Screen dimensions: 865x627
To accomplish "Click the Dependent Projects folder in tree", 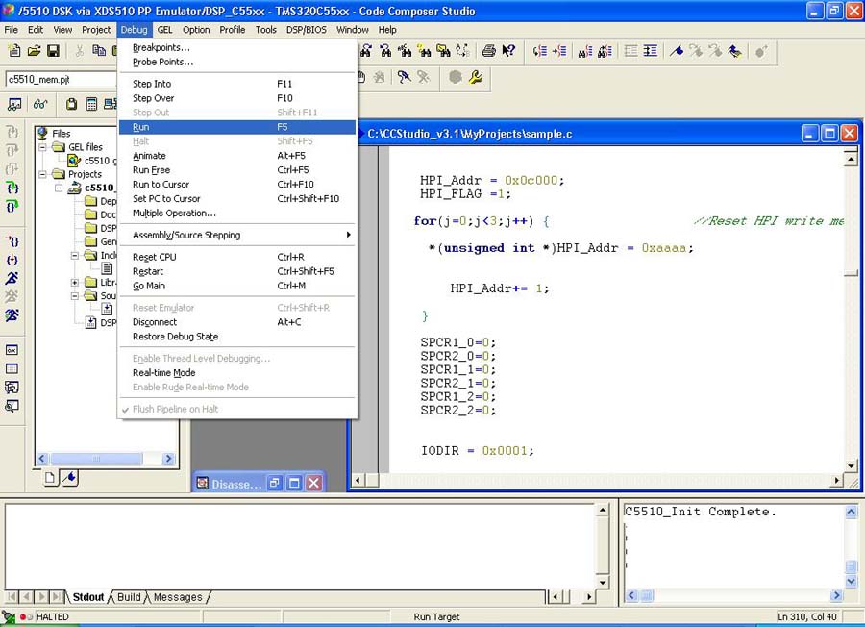I will coord(101,201).
